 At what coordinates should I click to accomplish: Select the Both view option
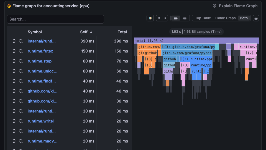point(244,18)
